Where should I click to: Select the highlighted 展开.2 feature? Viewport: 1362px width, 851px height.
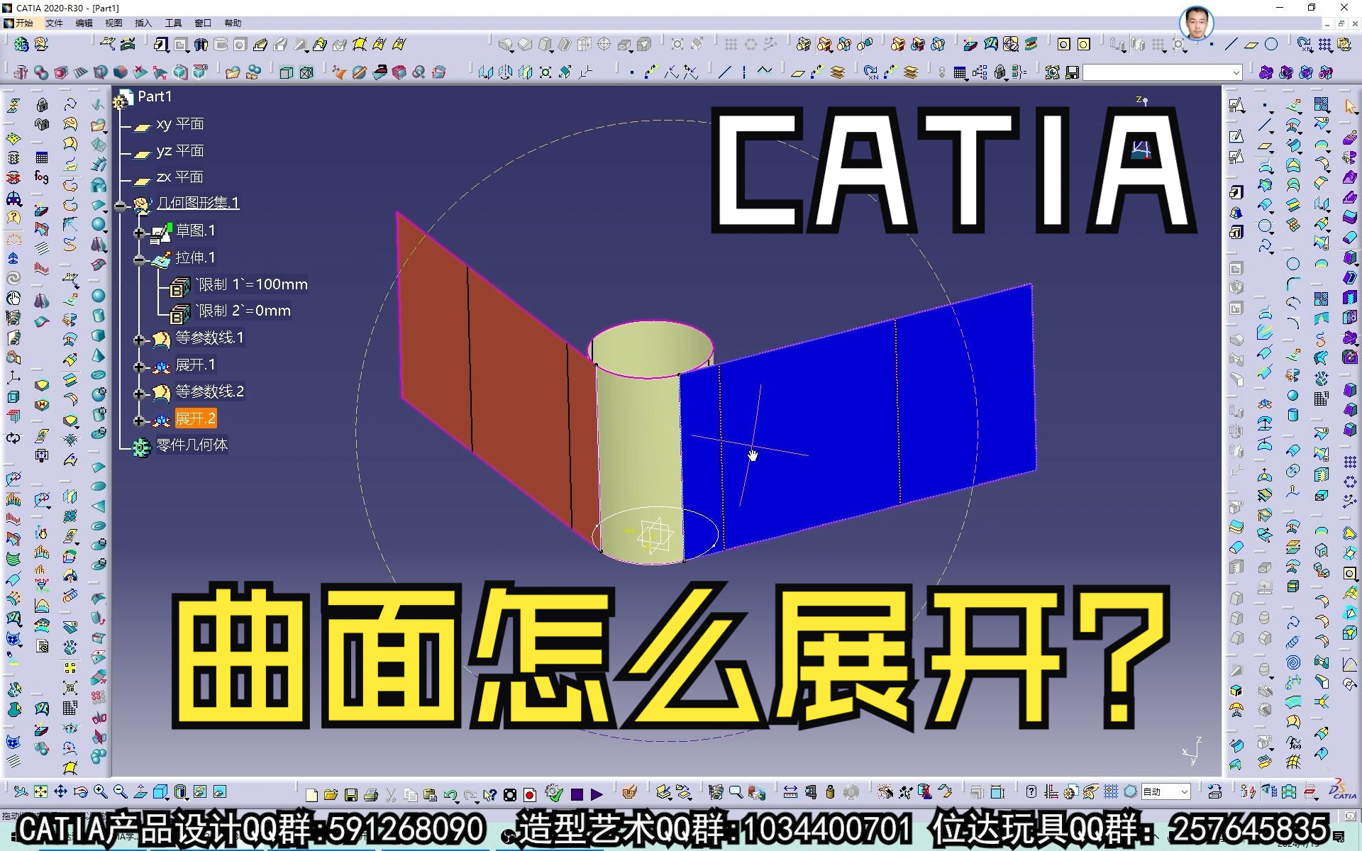(196, 418)
